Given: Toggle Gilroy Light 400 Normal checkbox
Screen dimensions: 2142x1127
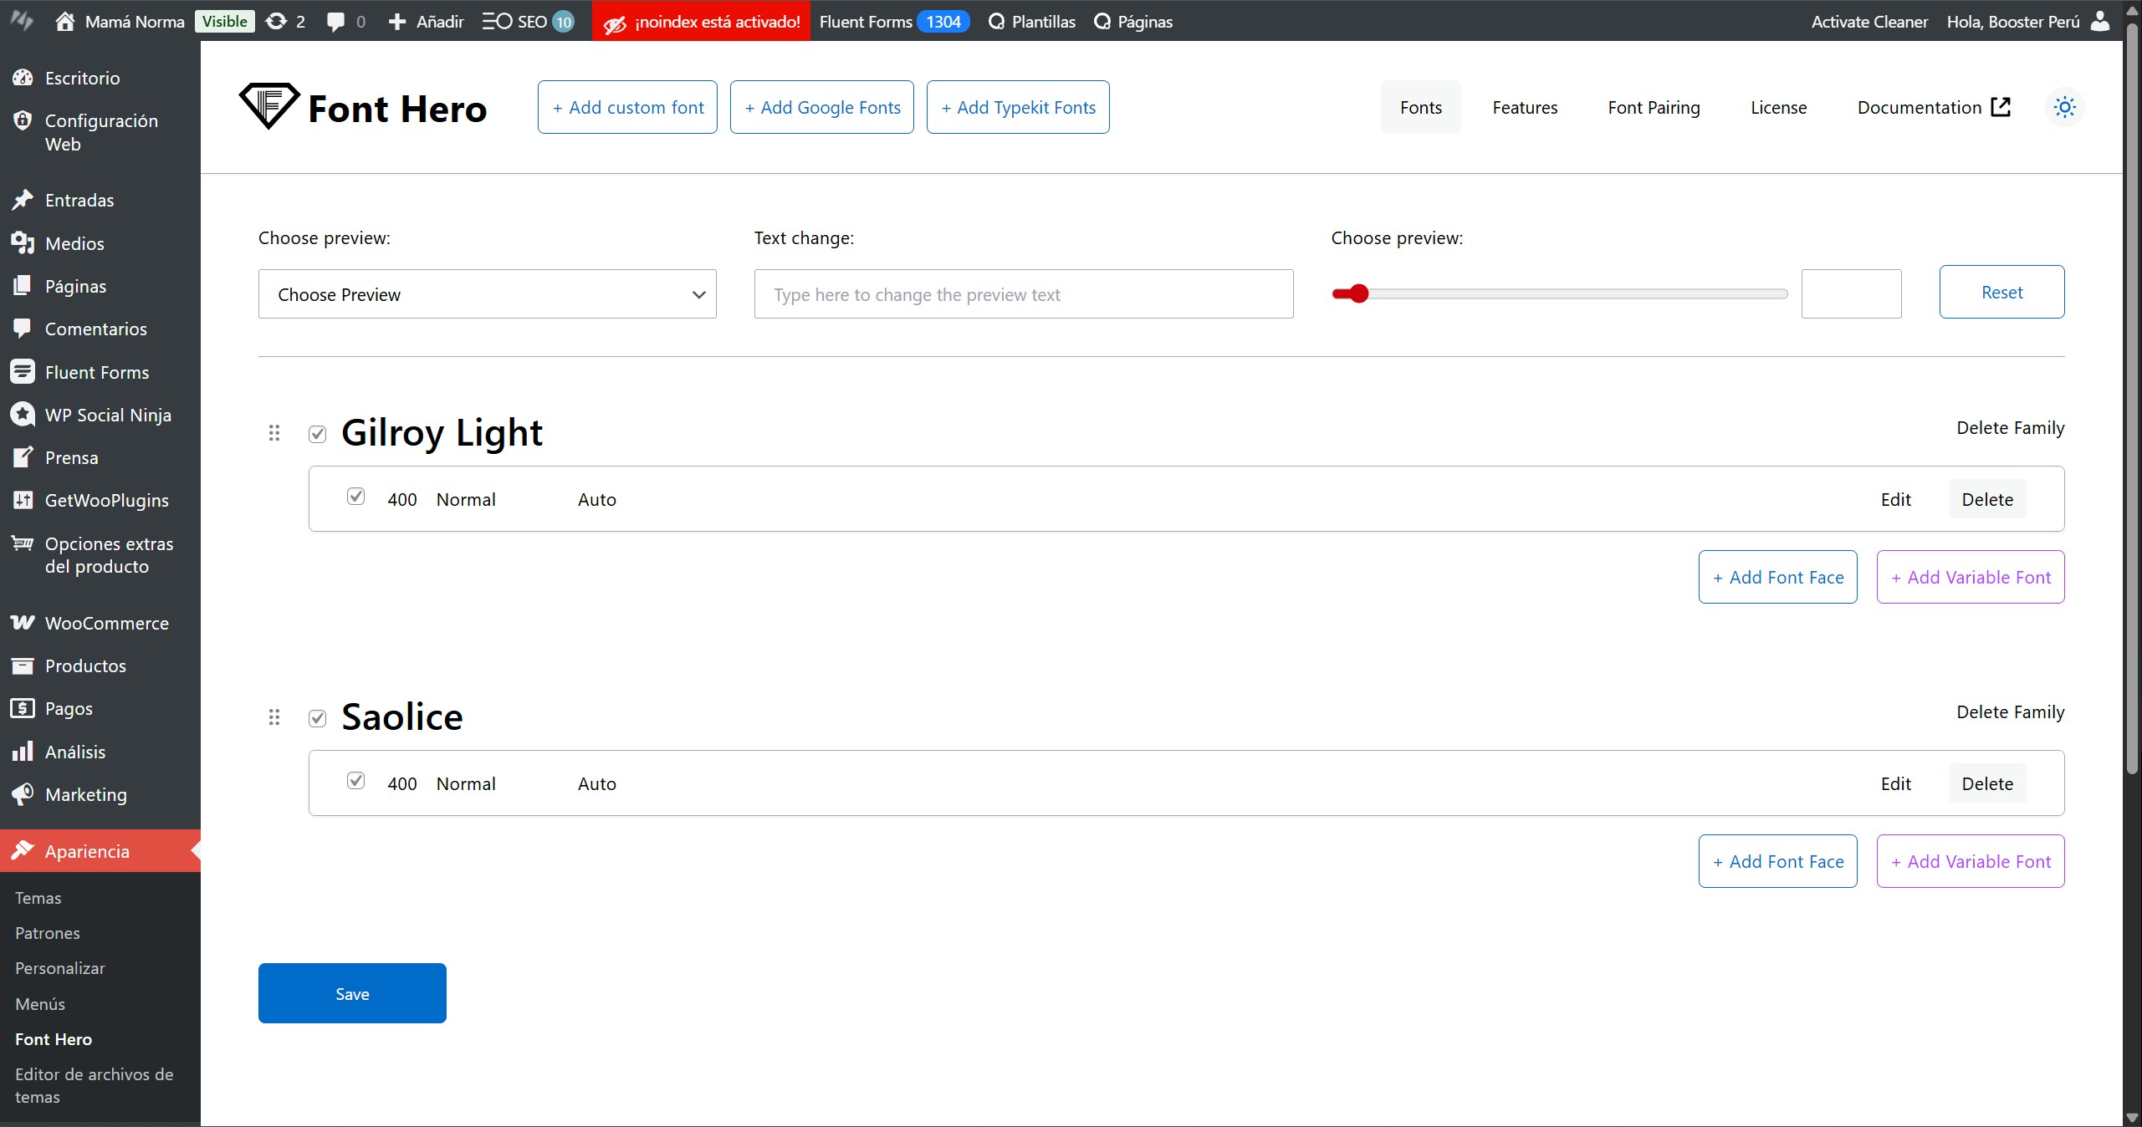Looking at the screenshot, I should [355, 497].
